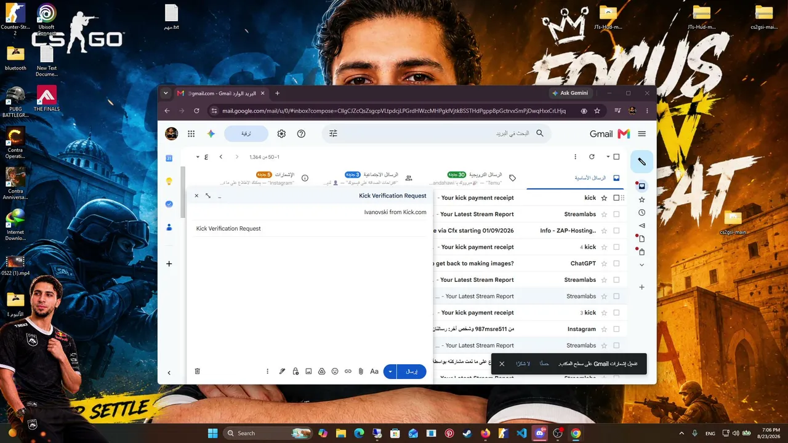Insert a photo in the compose toolbar
Viewport: 788px width, 443px height.
[308, 371]
